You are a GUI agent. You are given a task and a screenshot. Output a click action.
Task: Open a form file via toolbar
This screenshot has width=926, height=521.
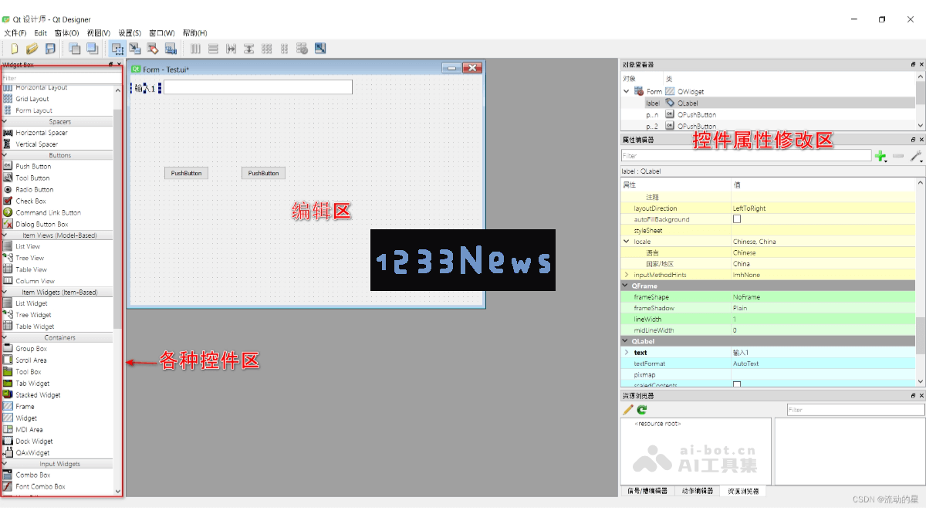point(32,49)
